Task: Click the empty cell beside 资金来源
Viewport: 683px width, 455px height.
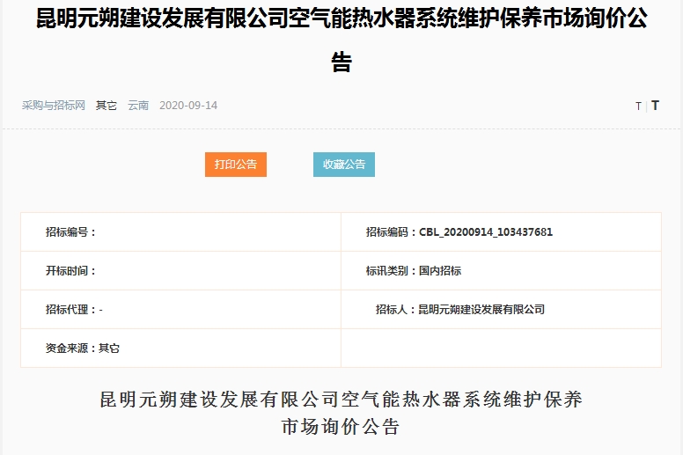Action: pyautogui.click(x=500, y=349)
